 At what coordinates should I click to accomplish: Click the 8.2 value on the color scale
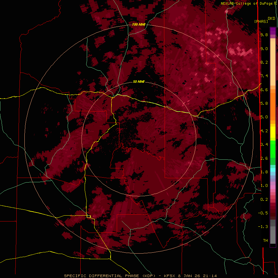coord(264,62)
